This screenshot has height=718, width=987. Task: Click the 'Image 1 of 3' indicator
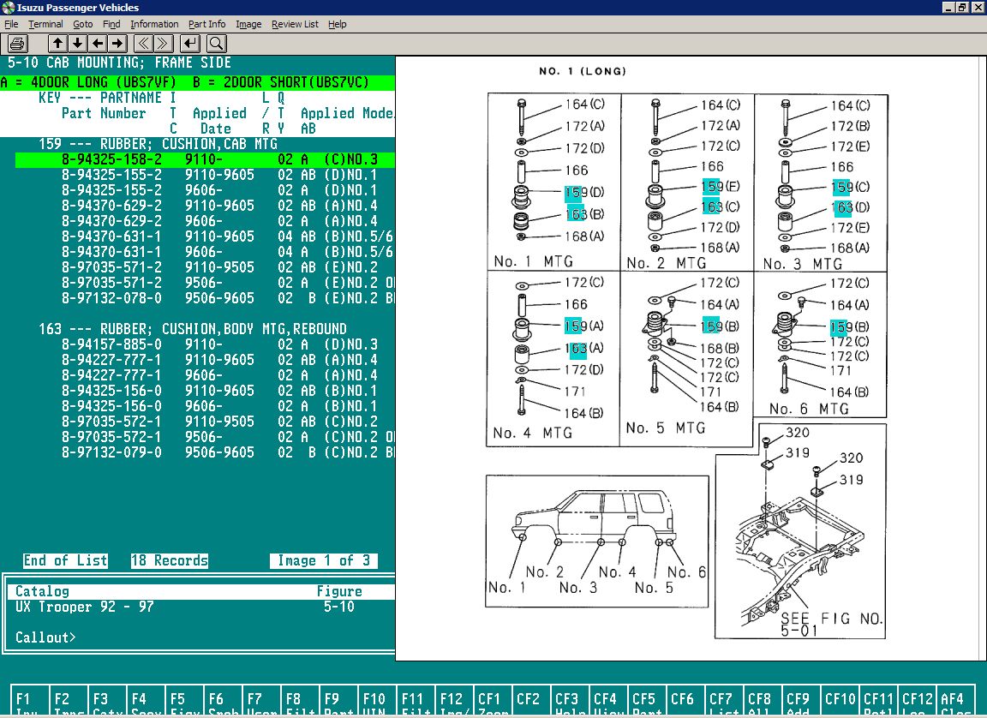coord(324,560)
